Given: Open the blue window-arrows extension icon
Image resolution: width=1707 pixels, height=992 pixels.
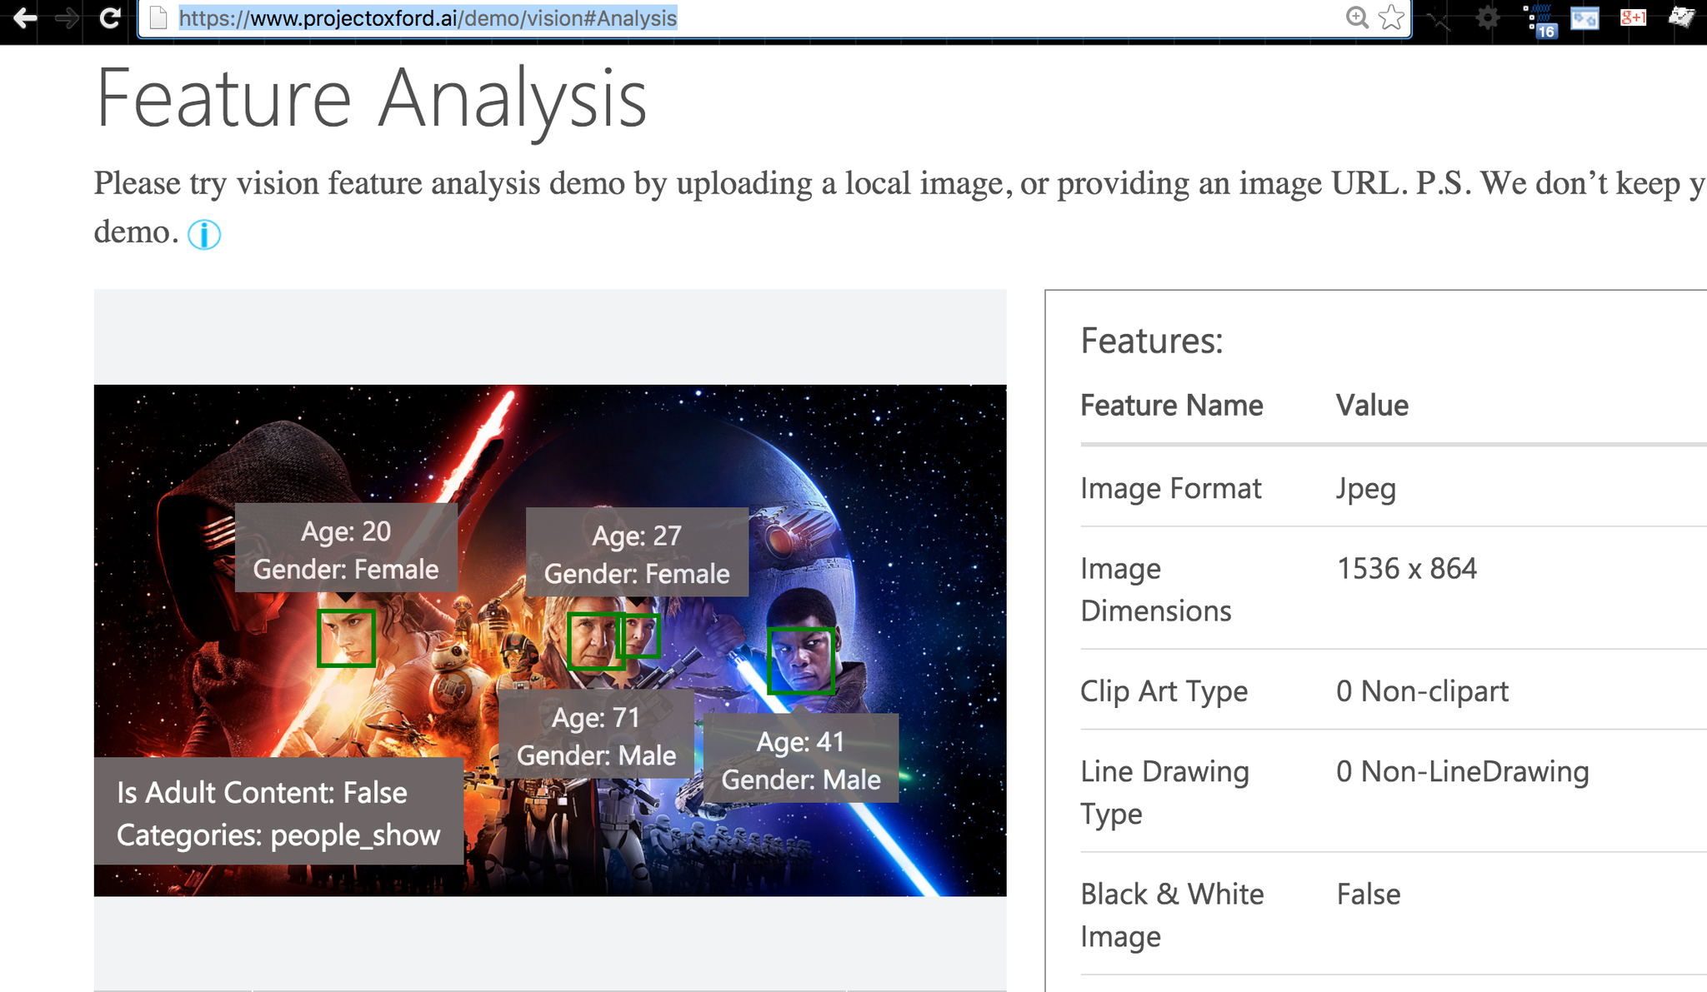Looking at the screenshot, I should 1584,17.
